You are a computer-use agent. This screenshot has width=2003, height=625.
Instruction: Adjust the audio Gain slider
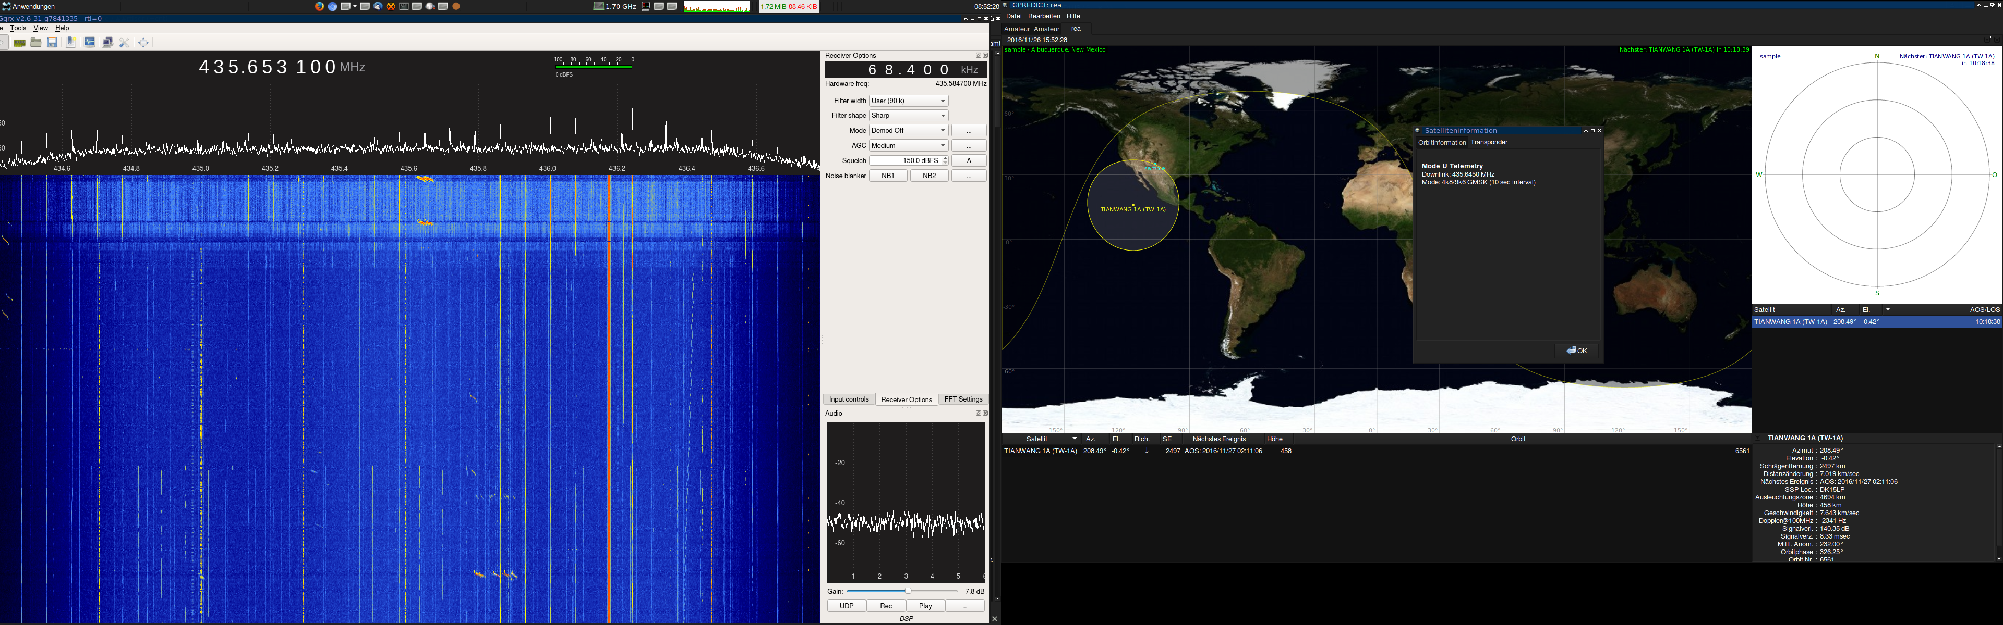click(x=902, y=592)
